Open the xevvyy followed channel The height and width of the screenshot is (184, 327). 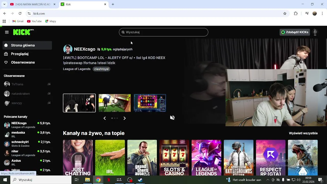tap(27, 103)
